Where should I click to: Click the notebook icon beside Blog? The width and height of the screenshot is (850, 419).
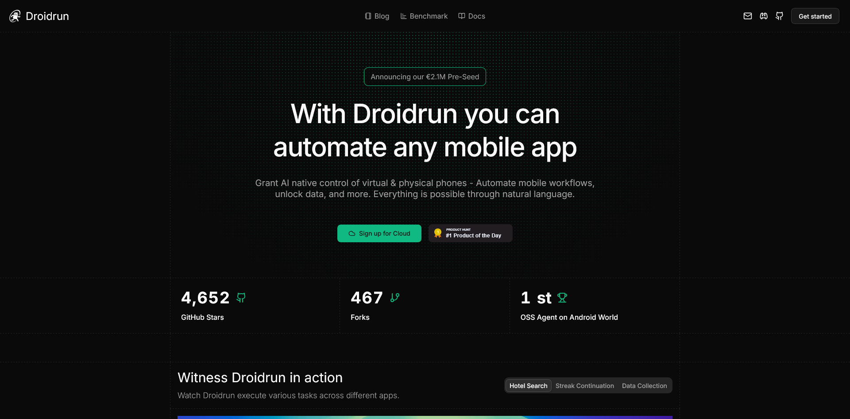tap(367, 16)
